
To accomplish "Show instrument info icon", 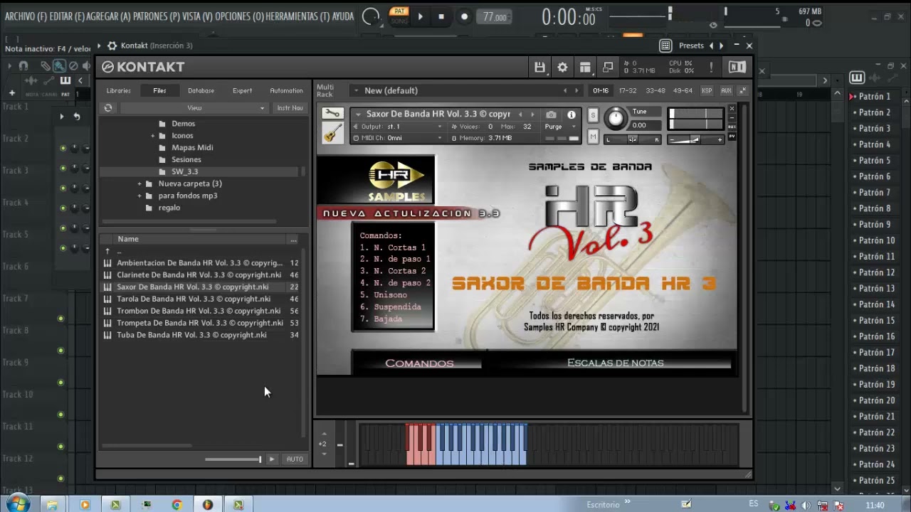I will [571, 114].
